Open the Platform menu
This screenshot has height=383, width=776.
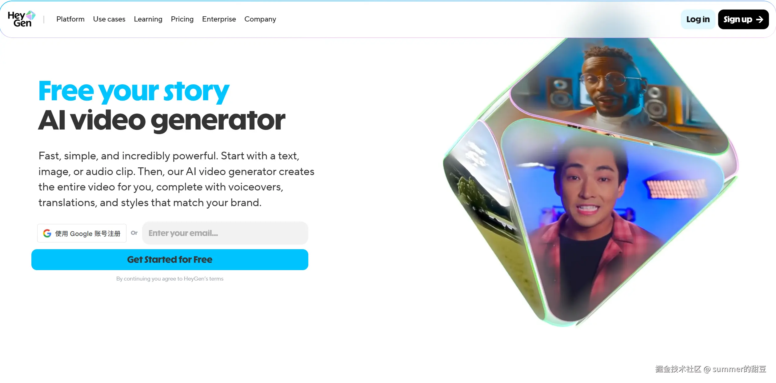point(70,19)
